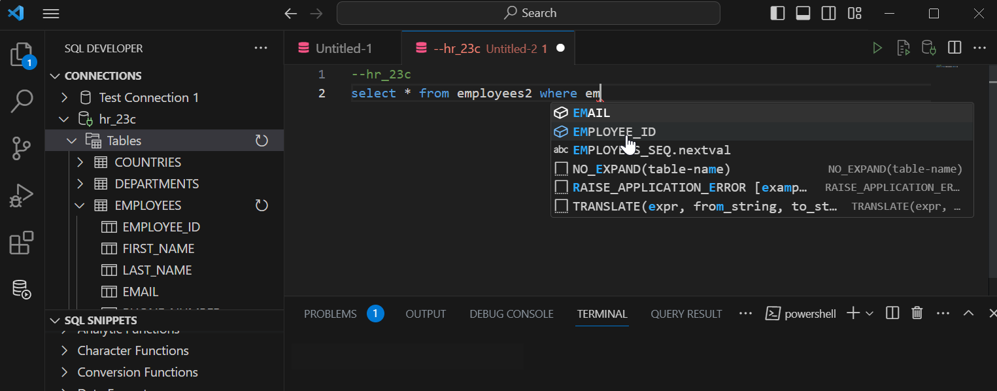Open a database connection via plug icon
The height and width of the screenshot is (391, 997).
tap(928, 47)
